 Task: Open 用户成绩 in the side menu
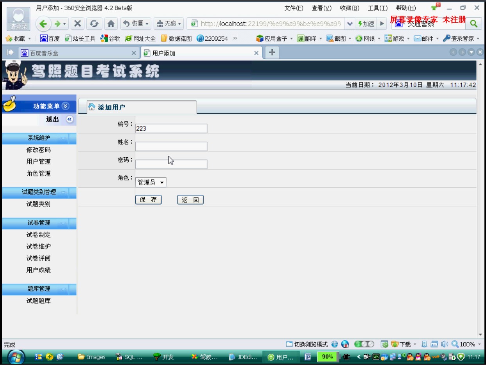coord(38,270)
